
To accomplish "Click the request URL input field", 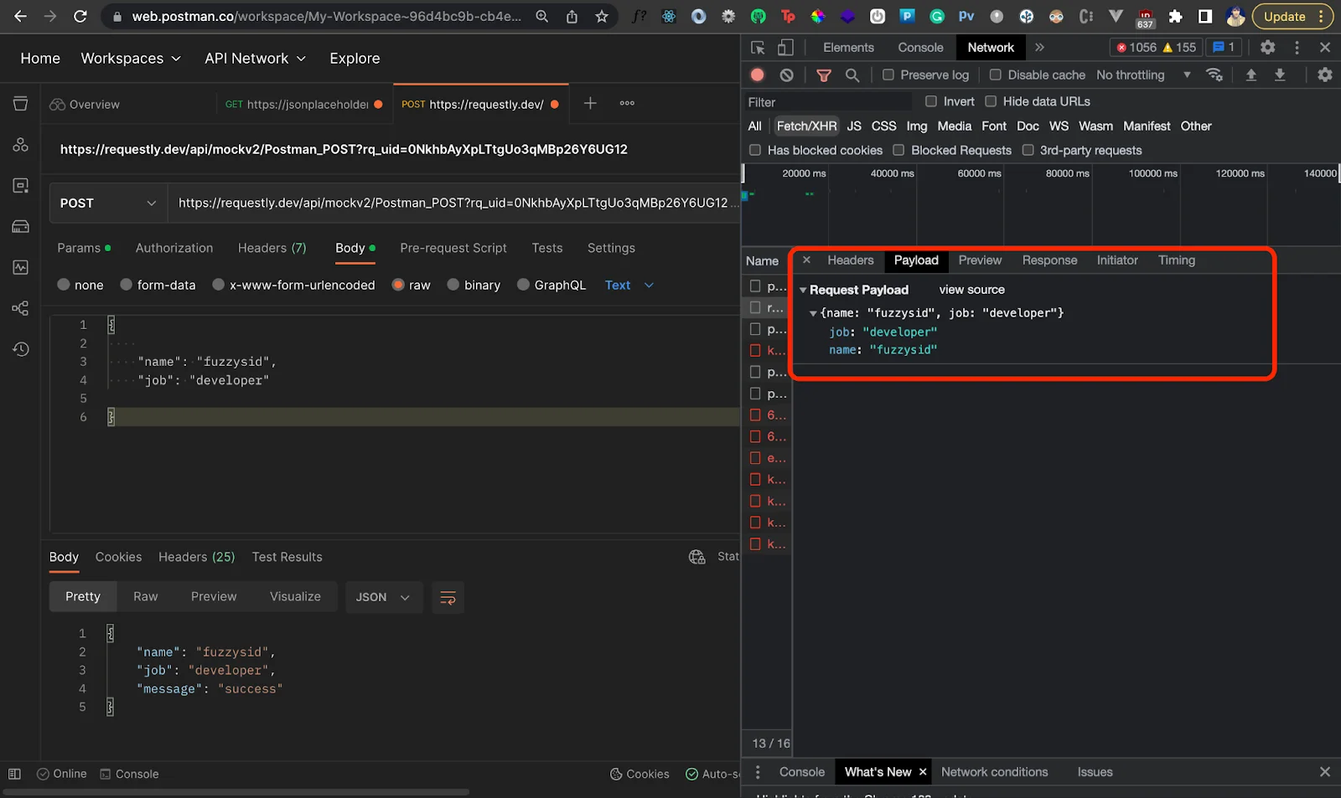I will click(453, 203).
